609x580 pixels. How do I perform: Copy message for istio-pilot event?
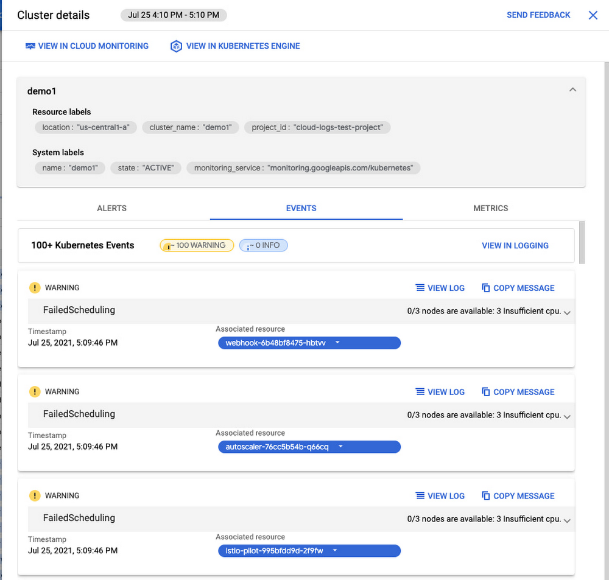[x=518, y=496]
